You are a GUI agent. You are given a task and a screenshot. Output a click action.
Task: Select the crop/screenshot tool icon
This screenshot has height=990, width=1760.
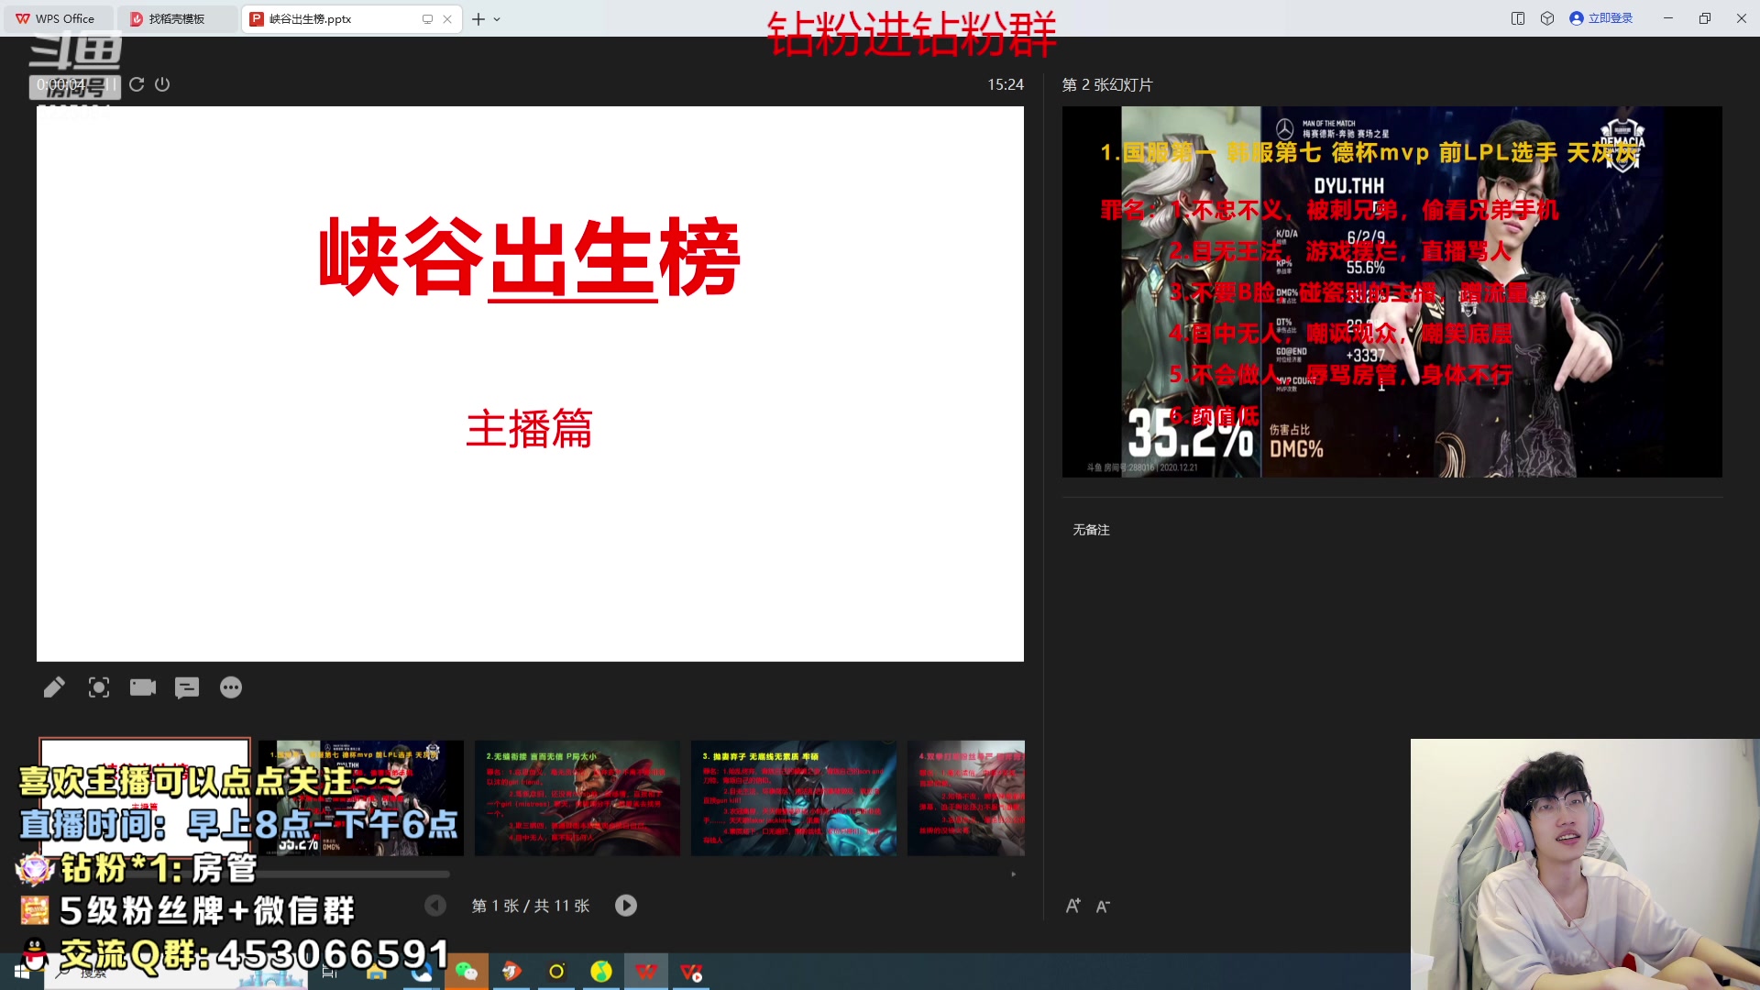pos(98,687)
